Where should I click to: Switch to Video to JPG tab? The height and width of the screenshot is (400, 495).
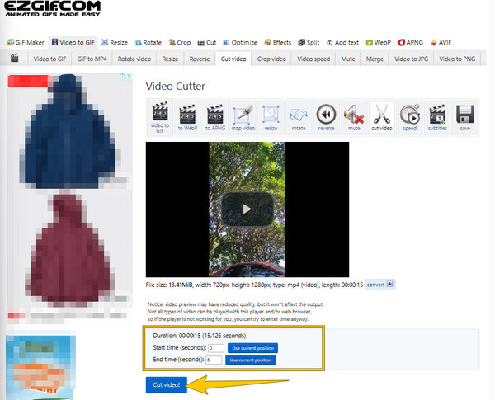411,59
